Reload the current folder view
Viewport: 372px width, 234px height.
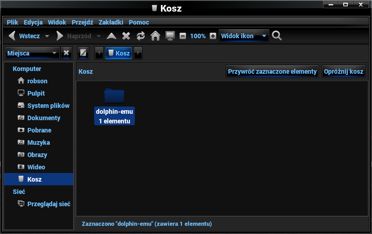[141, 36]
